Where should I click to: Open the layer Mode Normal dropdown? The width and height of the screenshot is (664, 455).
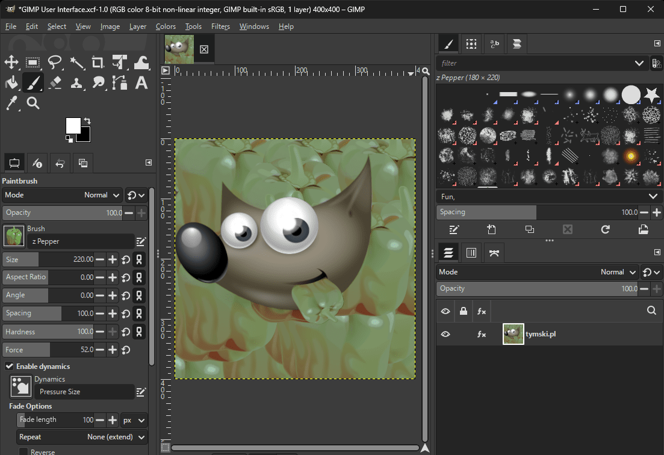pos(537,272)
